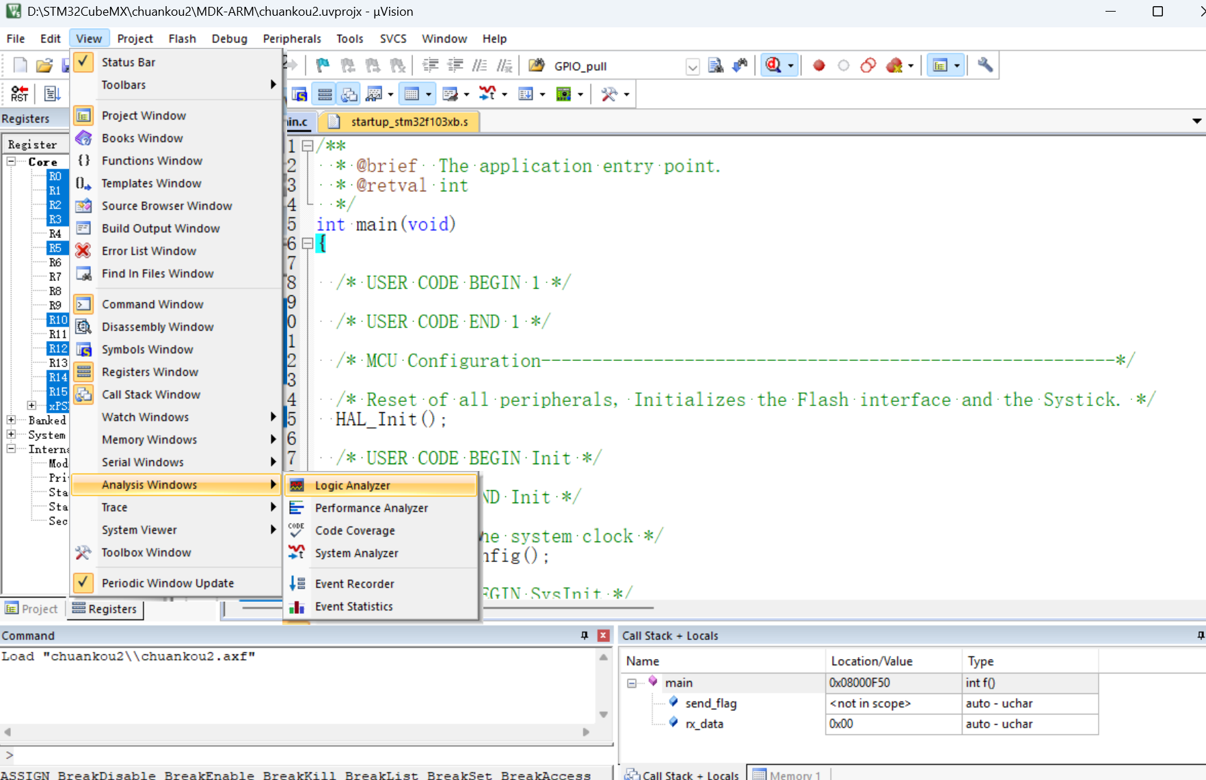Select register R0 in the list

click(x=55, y=176)
